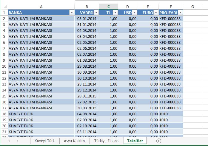
Task: Click date cell 02.09.2014
Action: [x=87, y=120]
